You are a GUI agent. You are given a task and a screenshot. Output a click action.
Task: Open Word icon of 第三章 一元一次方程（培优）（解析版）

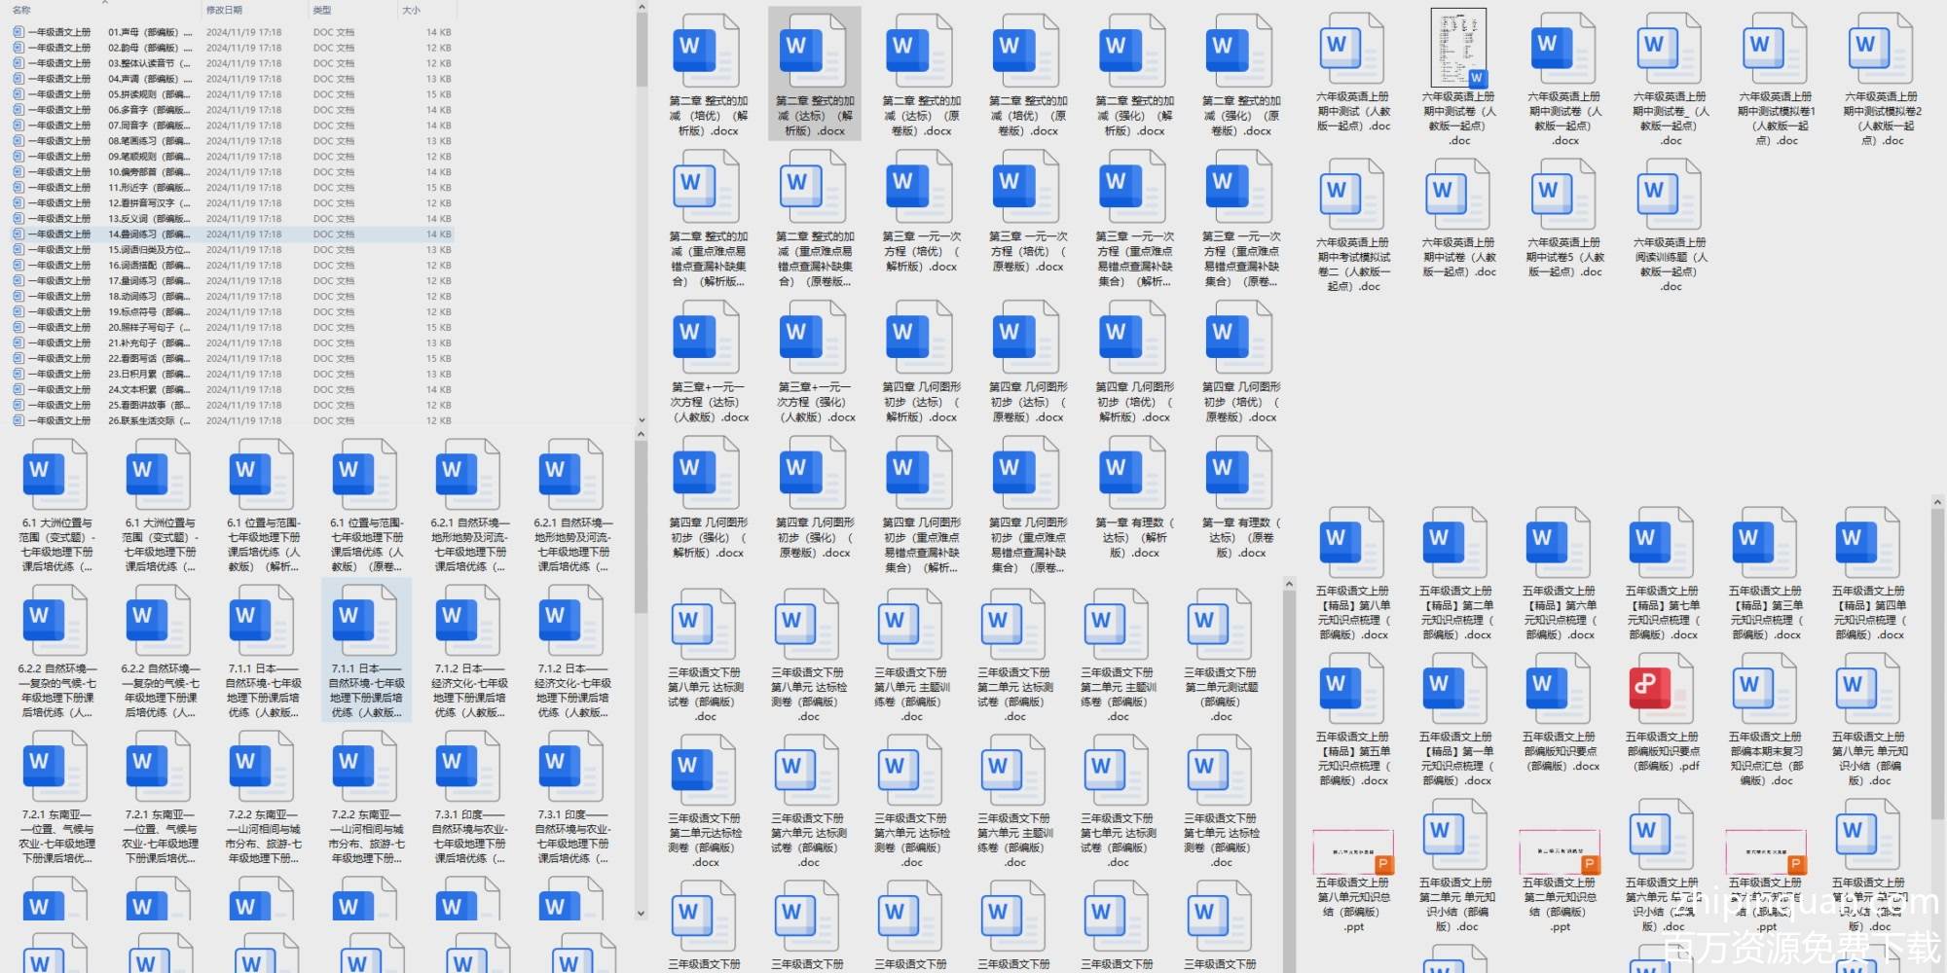919,186
